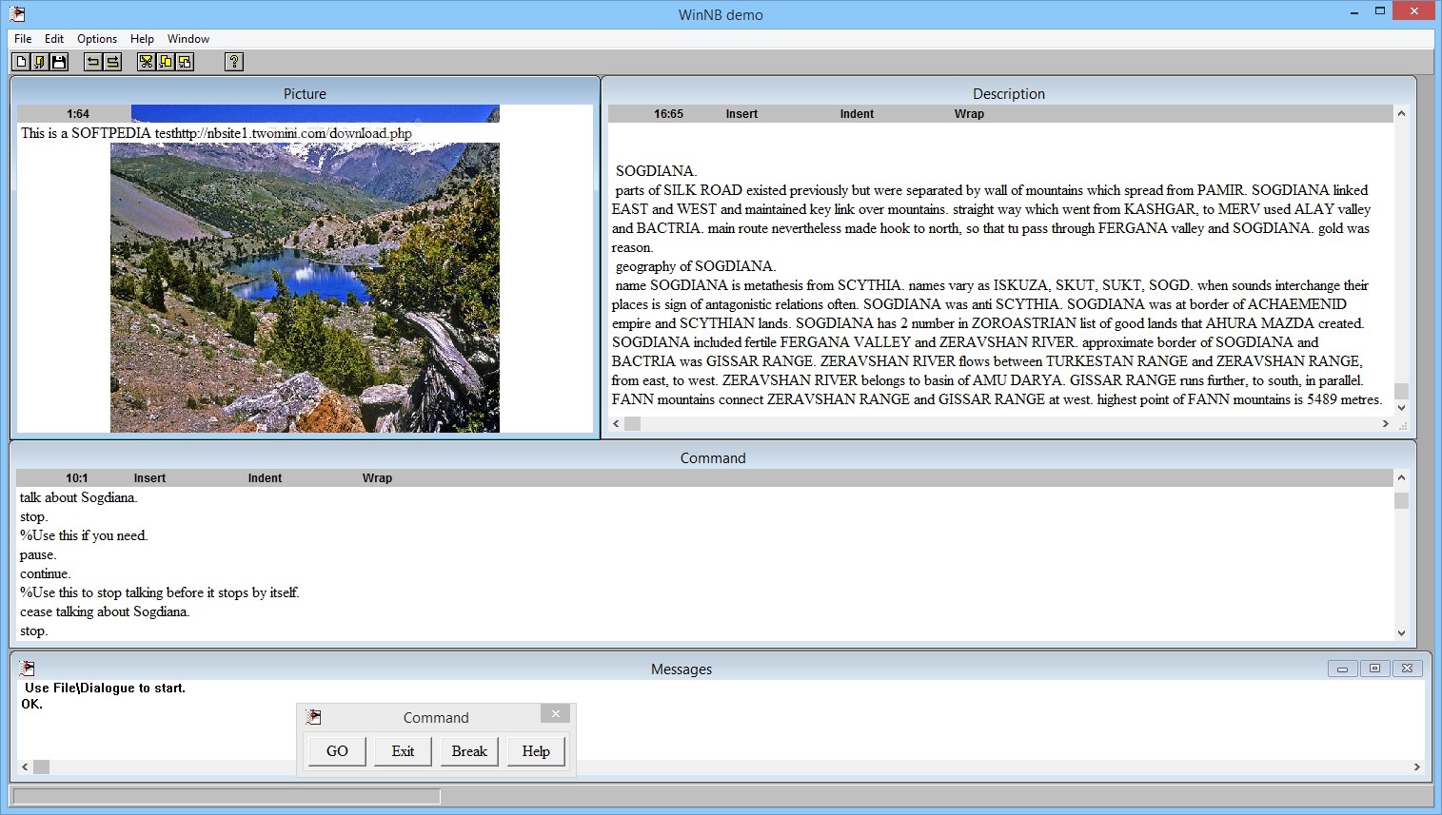Screen dimensions: 1442x815
Task: Click the Exit button in Command dialog
Action: (403, 751)
